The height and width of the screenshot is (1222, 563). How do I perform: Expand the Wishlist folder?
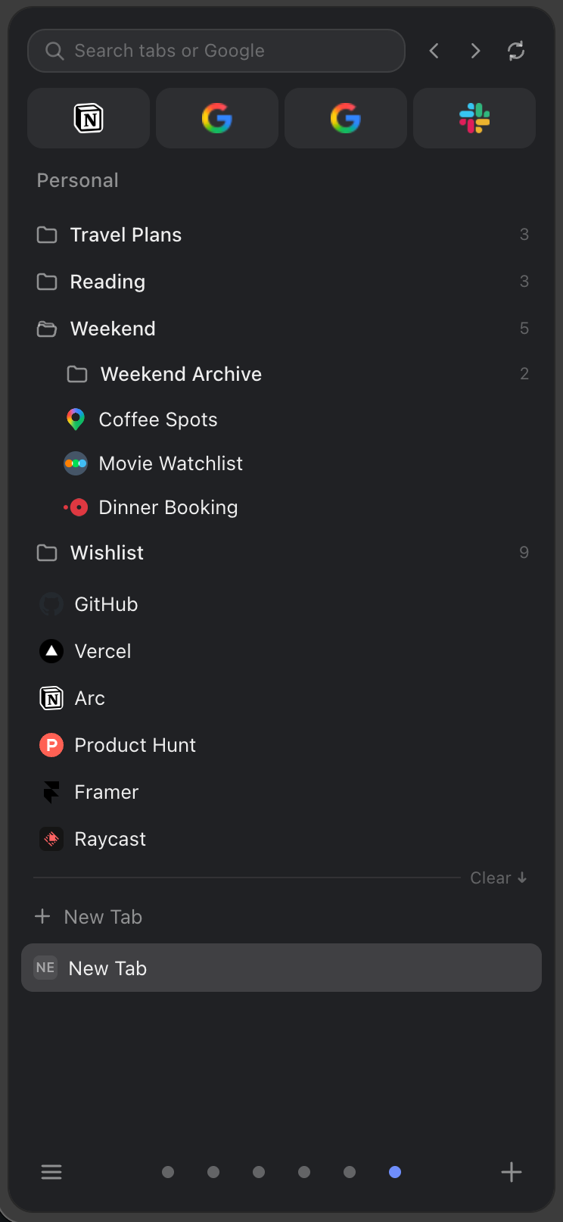[107, 553]
